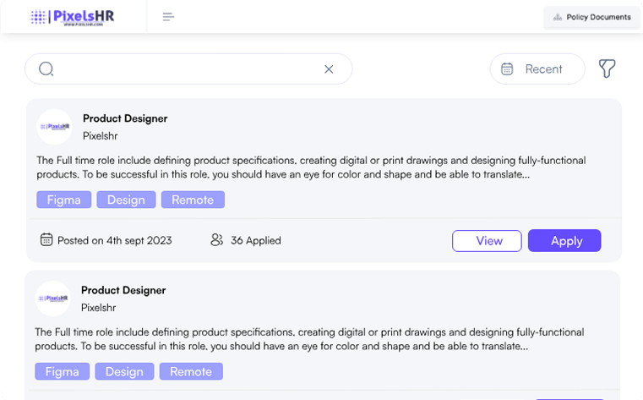Click second job's Pixelshr company logo
Image resolution: width=643 pixels, height=400 pixels.
[x=53, y=299]
